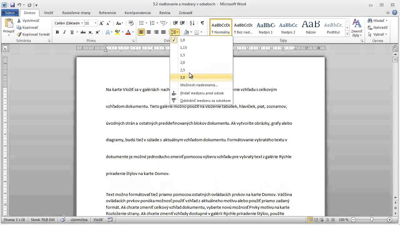Apply the Bez riadkovania style
The height and width of the screenshot is (225, 400).
coord(243,27)
